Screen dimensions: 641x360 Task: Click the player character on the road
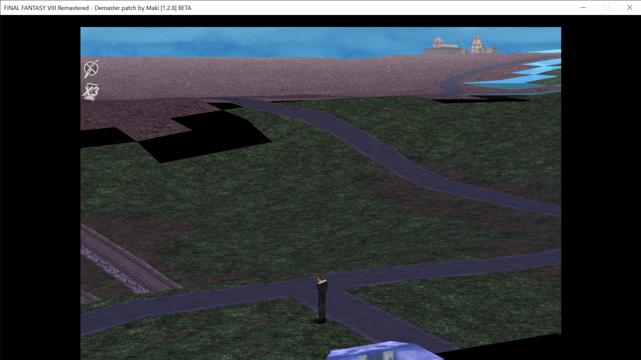(x=322, y=298)
